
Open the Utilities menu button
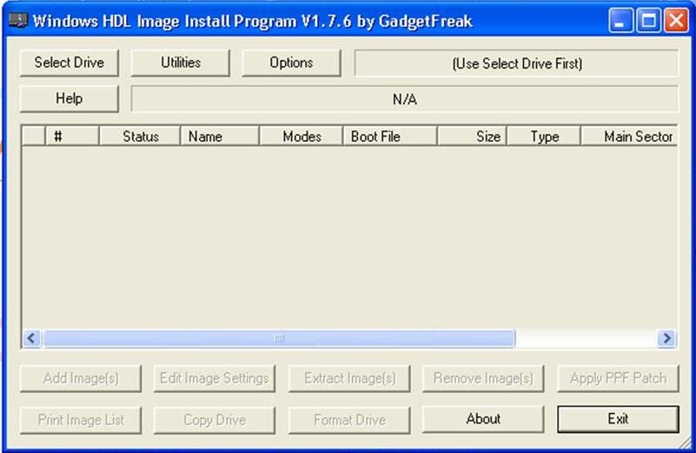(x=180, y=63)
